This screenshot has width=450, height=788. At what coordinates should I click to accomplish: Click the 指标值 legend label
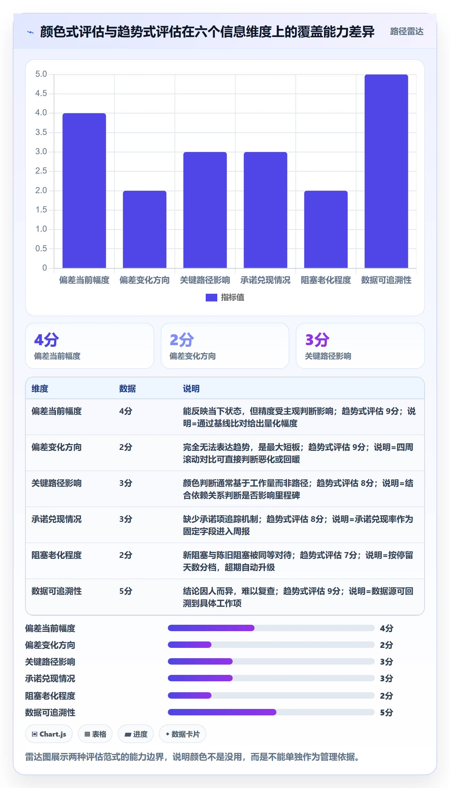coord(232,298)
